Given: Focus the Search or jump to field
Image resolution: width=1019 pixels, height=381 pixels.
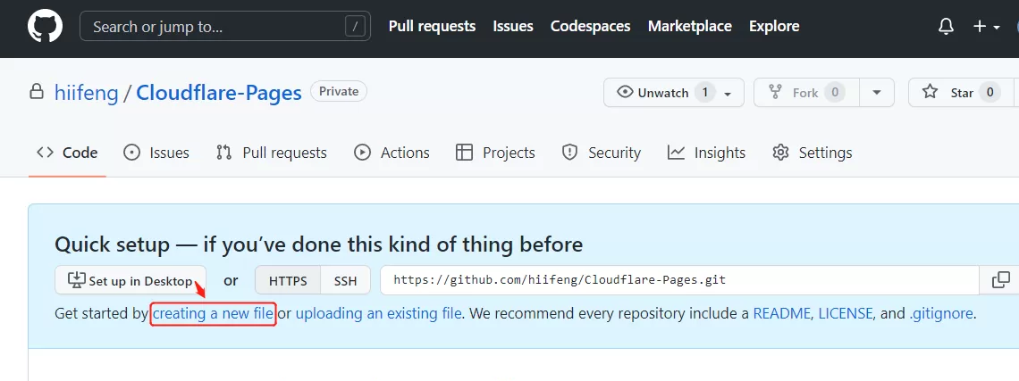Looking at the screenshot, I should pyautogui.click(x=225, y=27).
